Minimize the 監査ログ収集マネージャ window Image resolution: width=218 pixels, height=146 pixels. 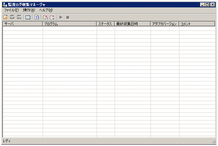pyautogui.click(x=202, y=5)
